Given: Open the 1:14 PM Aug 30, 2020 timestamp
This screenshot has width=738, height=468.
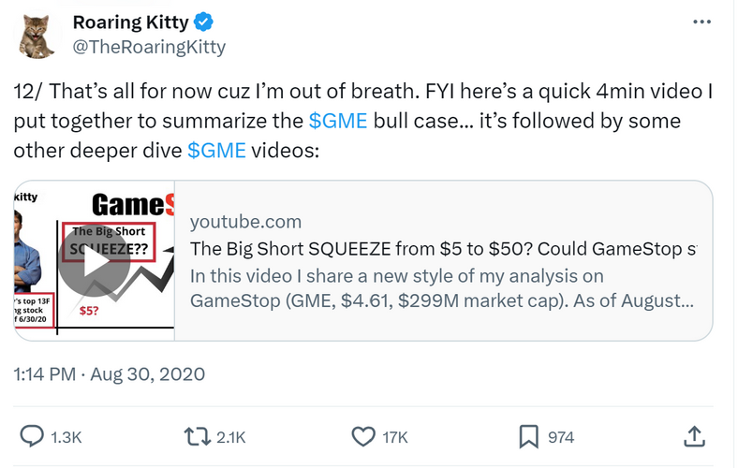Looking at the screenshot, I should point(110,374).
